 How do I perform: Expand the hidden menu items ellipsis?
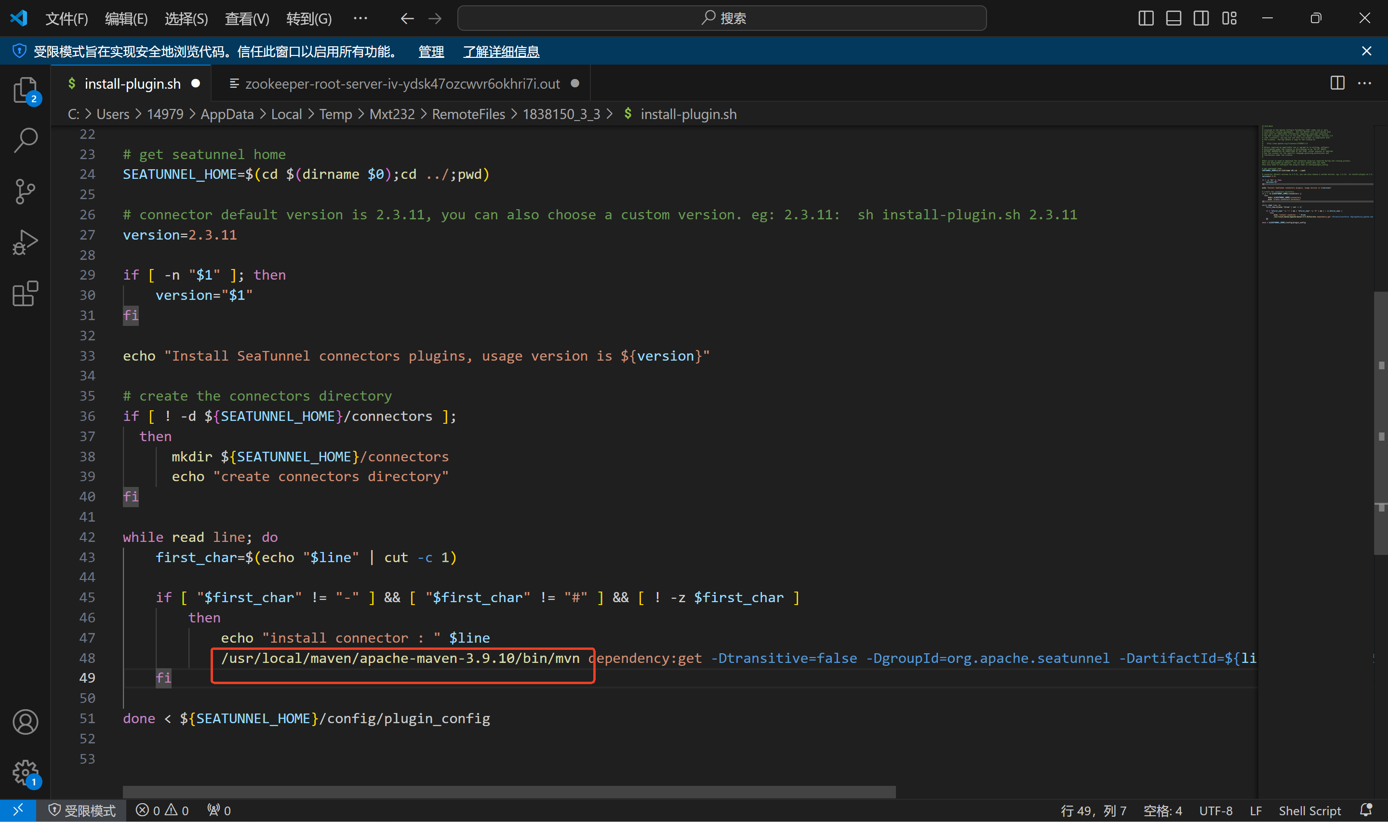click(360, 19)
